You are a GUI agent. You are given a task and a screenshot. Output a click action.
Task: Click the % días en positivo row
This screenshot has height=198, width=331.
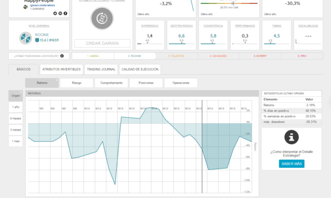[291, 111]
